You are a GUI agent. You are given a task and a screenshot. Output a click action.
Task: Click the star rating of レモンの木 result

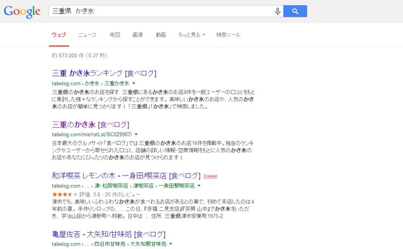[65, 195]
